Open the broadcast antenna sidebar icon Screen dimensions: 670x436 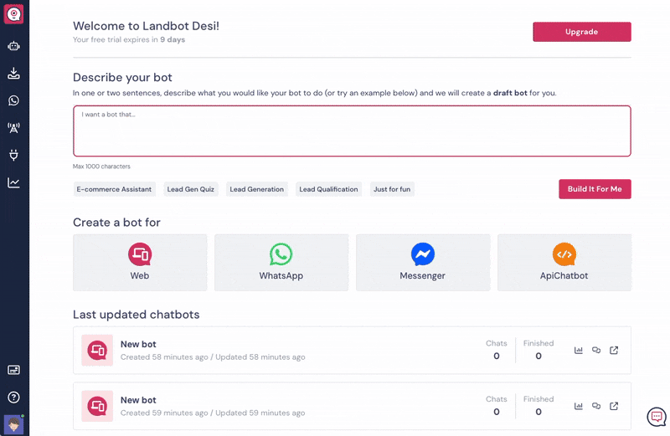coord(14,128)
